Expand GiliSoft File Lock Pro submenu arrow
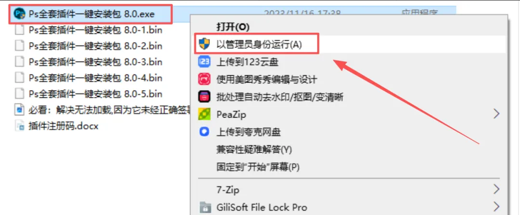520x215 pixels. coord(496,207)
